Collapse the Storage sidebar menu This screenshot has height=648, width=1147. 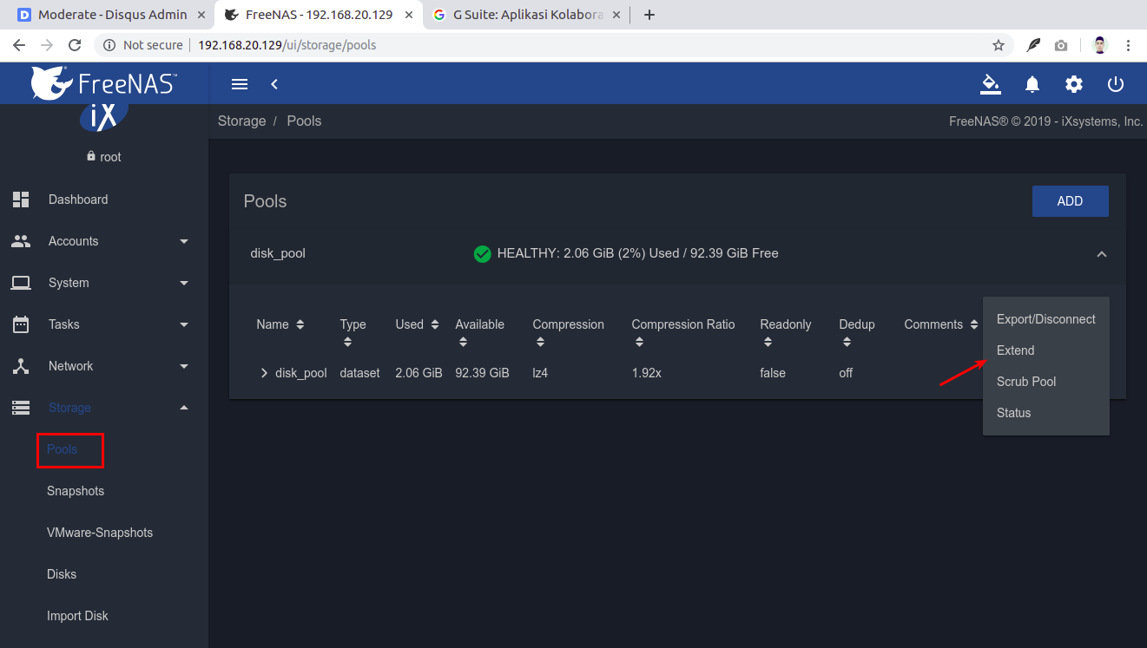click(184, 408)
